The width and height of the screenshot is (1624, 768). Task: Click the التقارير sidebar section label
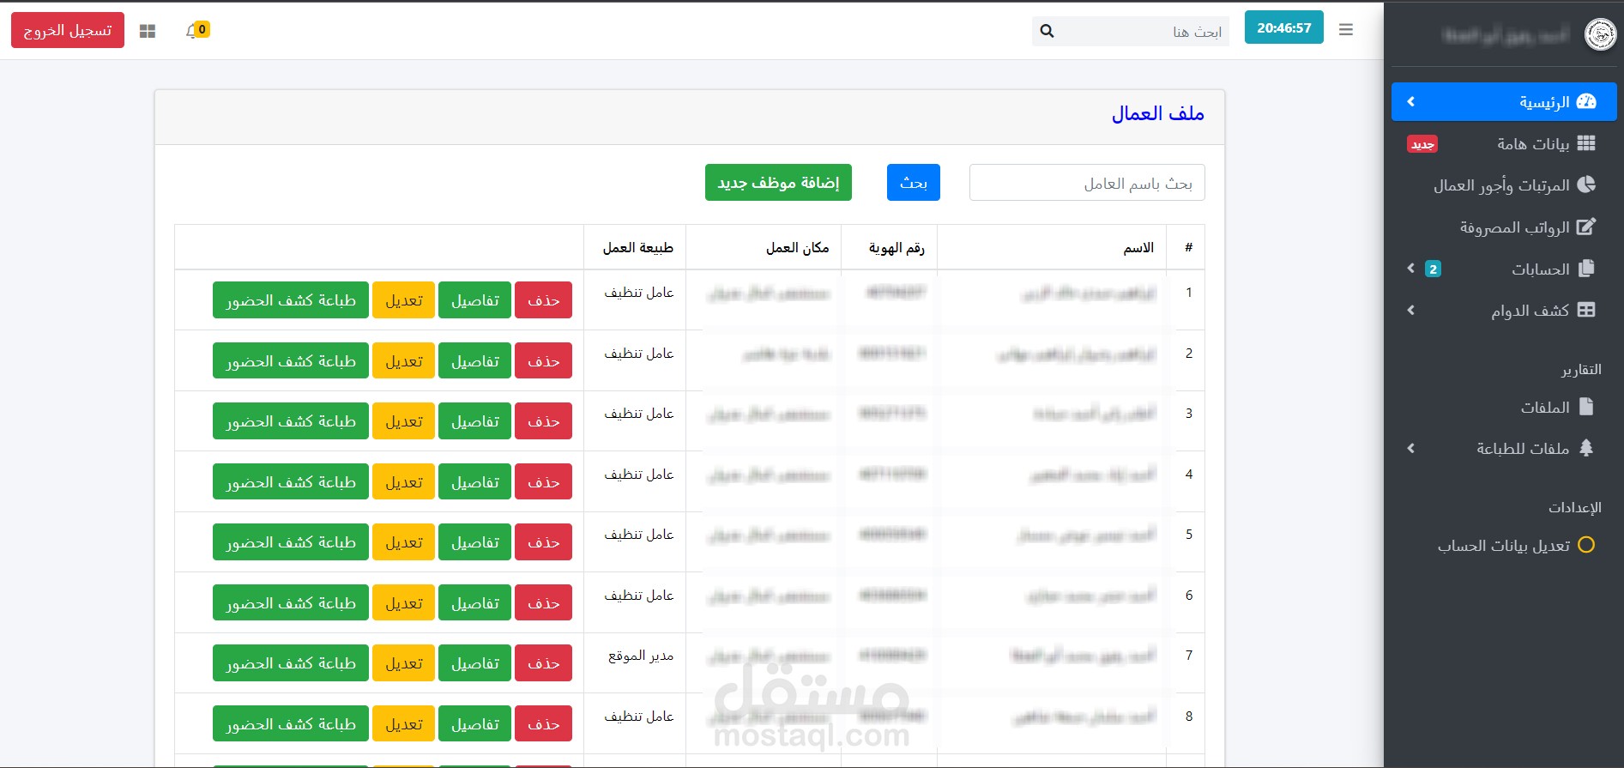pyautogui.click(x=1581, y=369)
